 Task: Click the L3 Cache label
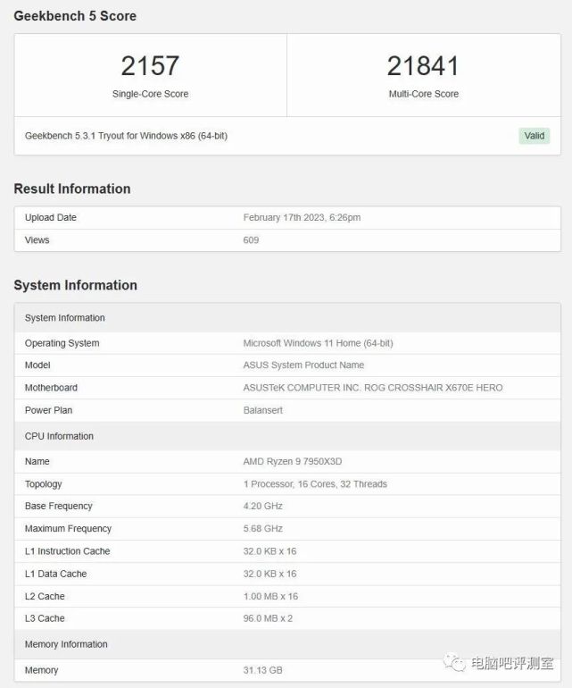45,618
